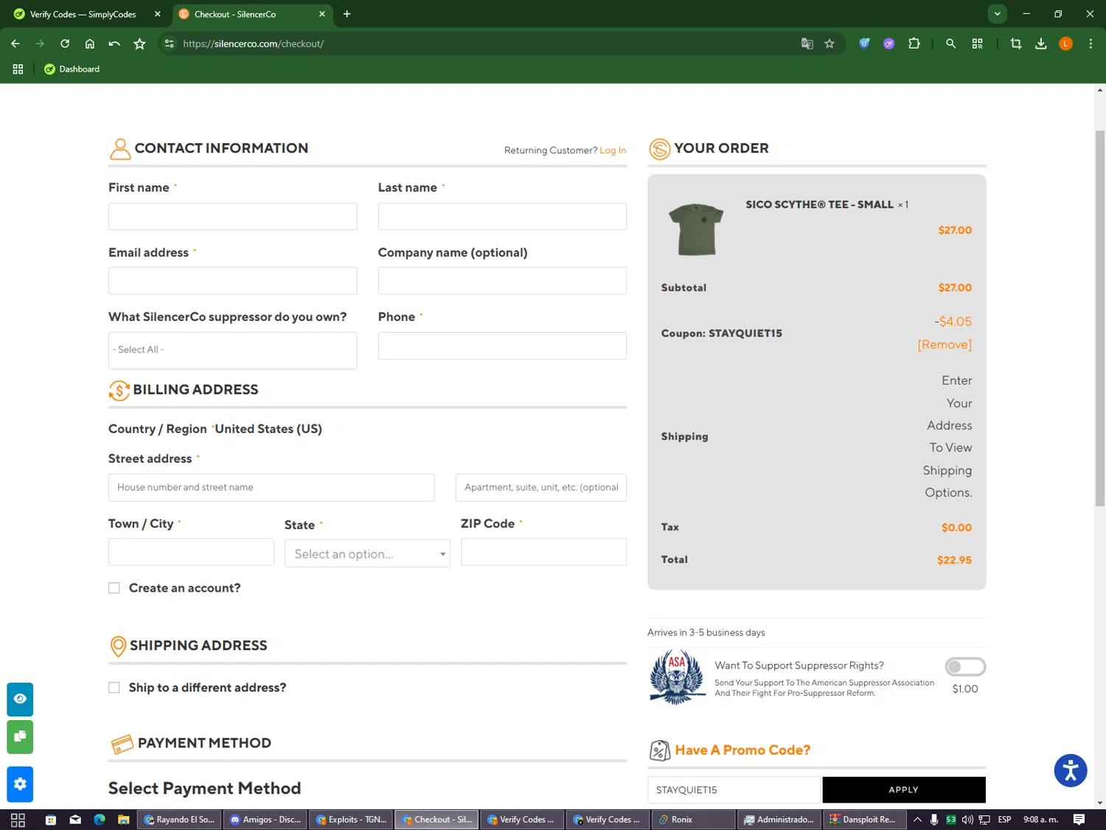The height and width of the screenshot is (830, 1106).
Task: Click the browser back arrow
Action: click(x=15, y=44)
